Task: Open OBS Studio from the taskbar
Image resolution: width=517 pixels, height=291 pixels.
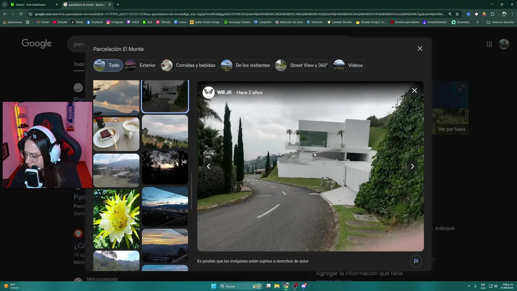Action: (x=295, y=286)
